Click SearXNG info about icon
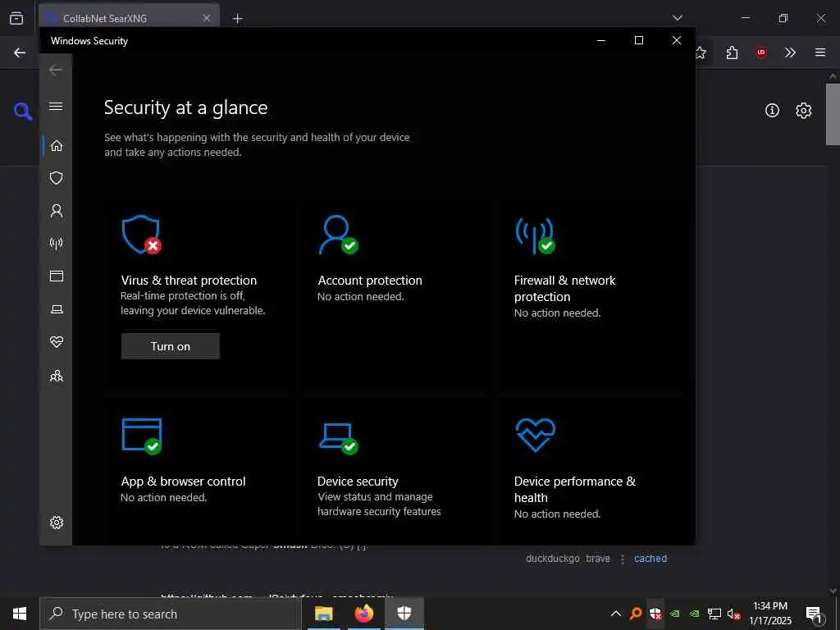Image resolution: width=840 pixels, height=630 pixels. pyautogui.click(x=772, y=111)
